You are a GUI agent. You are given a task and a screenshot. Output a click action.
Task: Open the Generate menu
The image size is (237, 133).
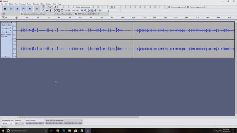[36, 4]
